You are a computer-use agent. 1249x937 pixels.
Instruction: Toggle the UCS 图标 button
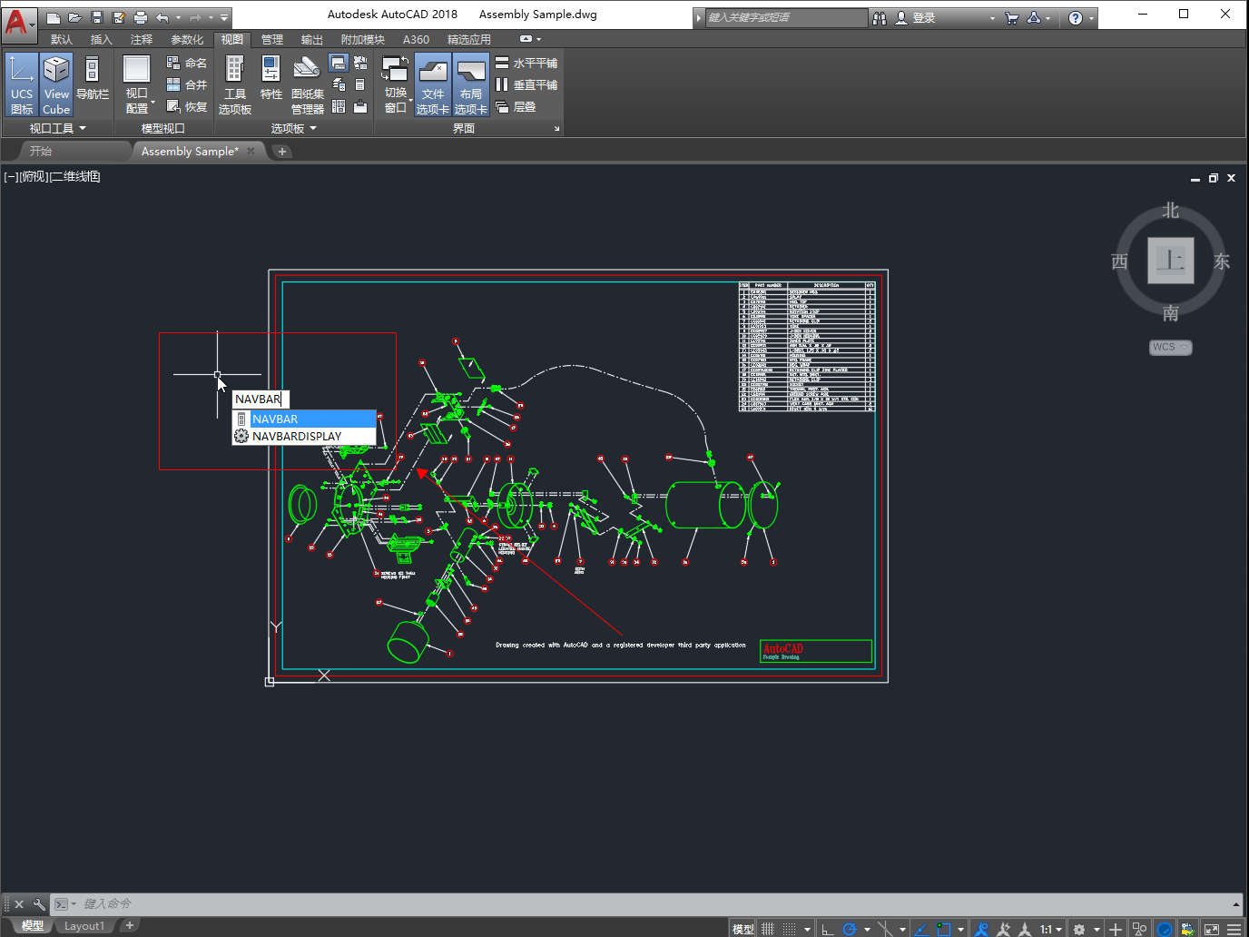coord(22,84)
